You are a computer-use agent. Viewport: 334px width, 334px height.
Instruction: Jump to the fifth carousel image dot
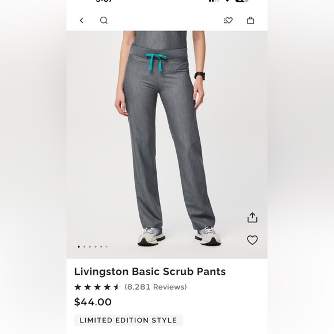click(x=101, y=246)
